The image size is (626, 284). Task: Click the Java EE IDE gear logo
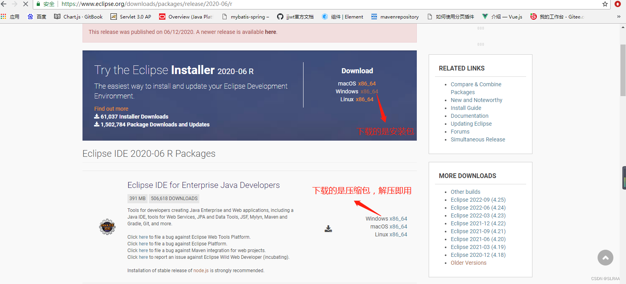click(107, 227)
